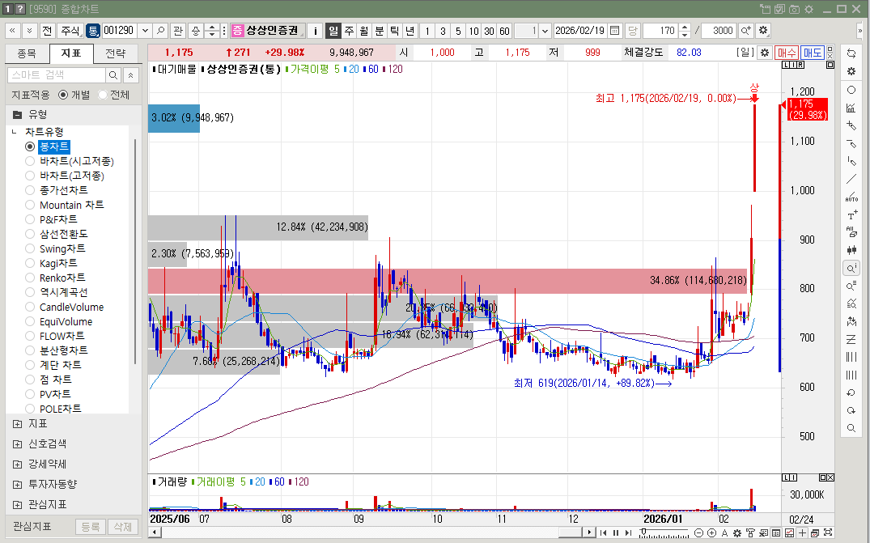Erase all drawings with the All eraser
The image size is (870, 543).
point(851,231)
